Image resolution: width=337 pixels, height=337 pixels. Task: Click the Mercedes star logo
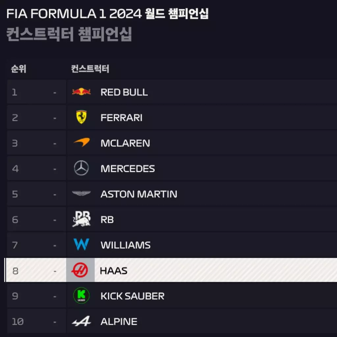(81, 168)
